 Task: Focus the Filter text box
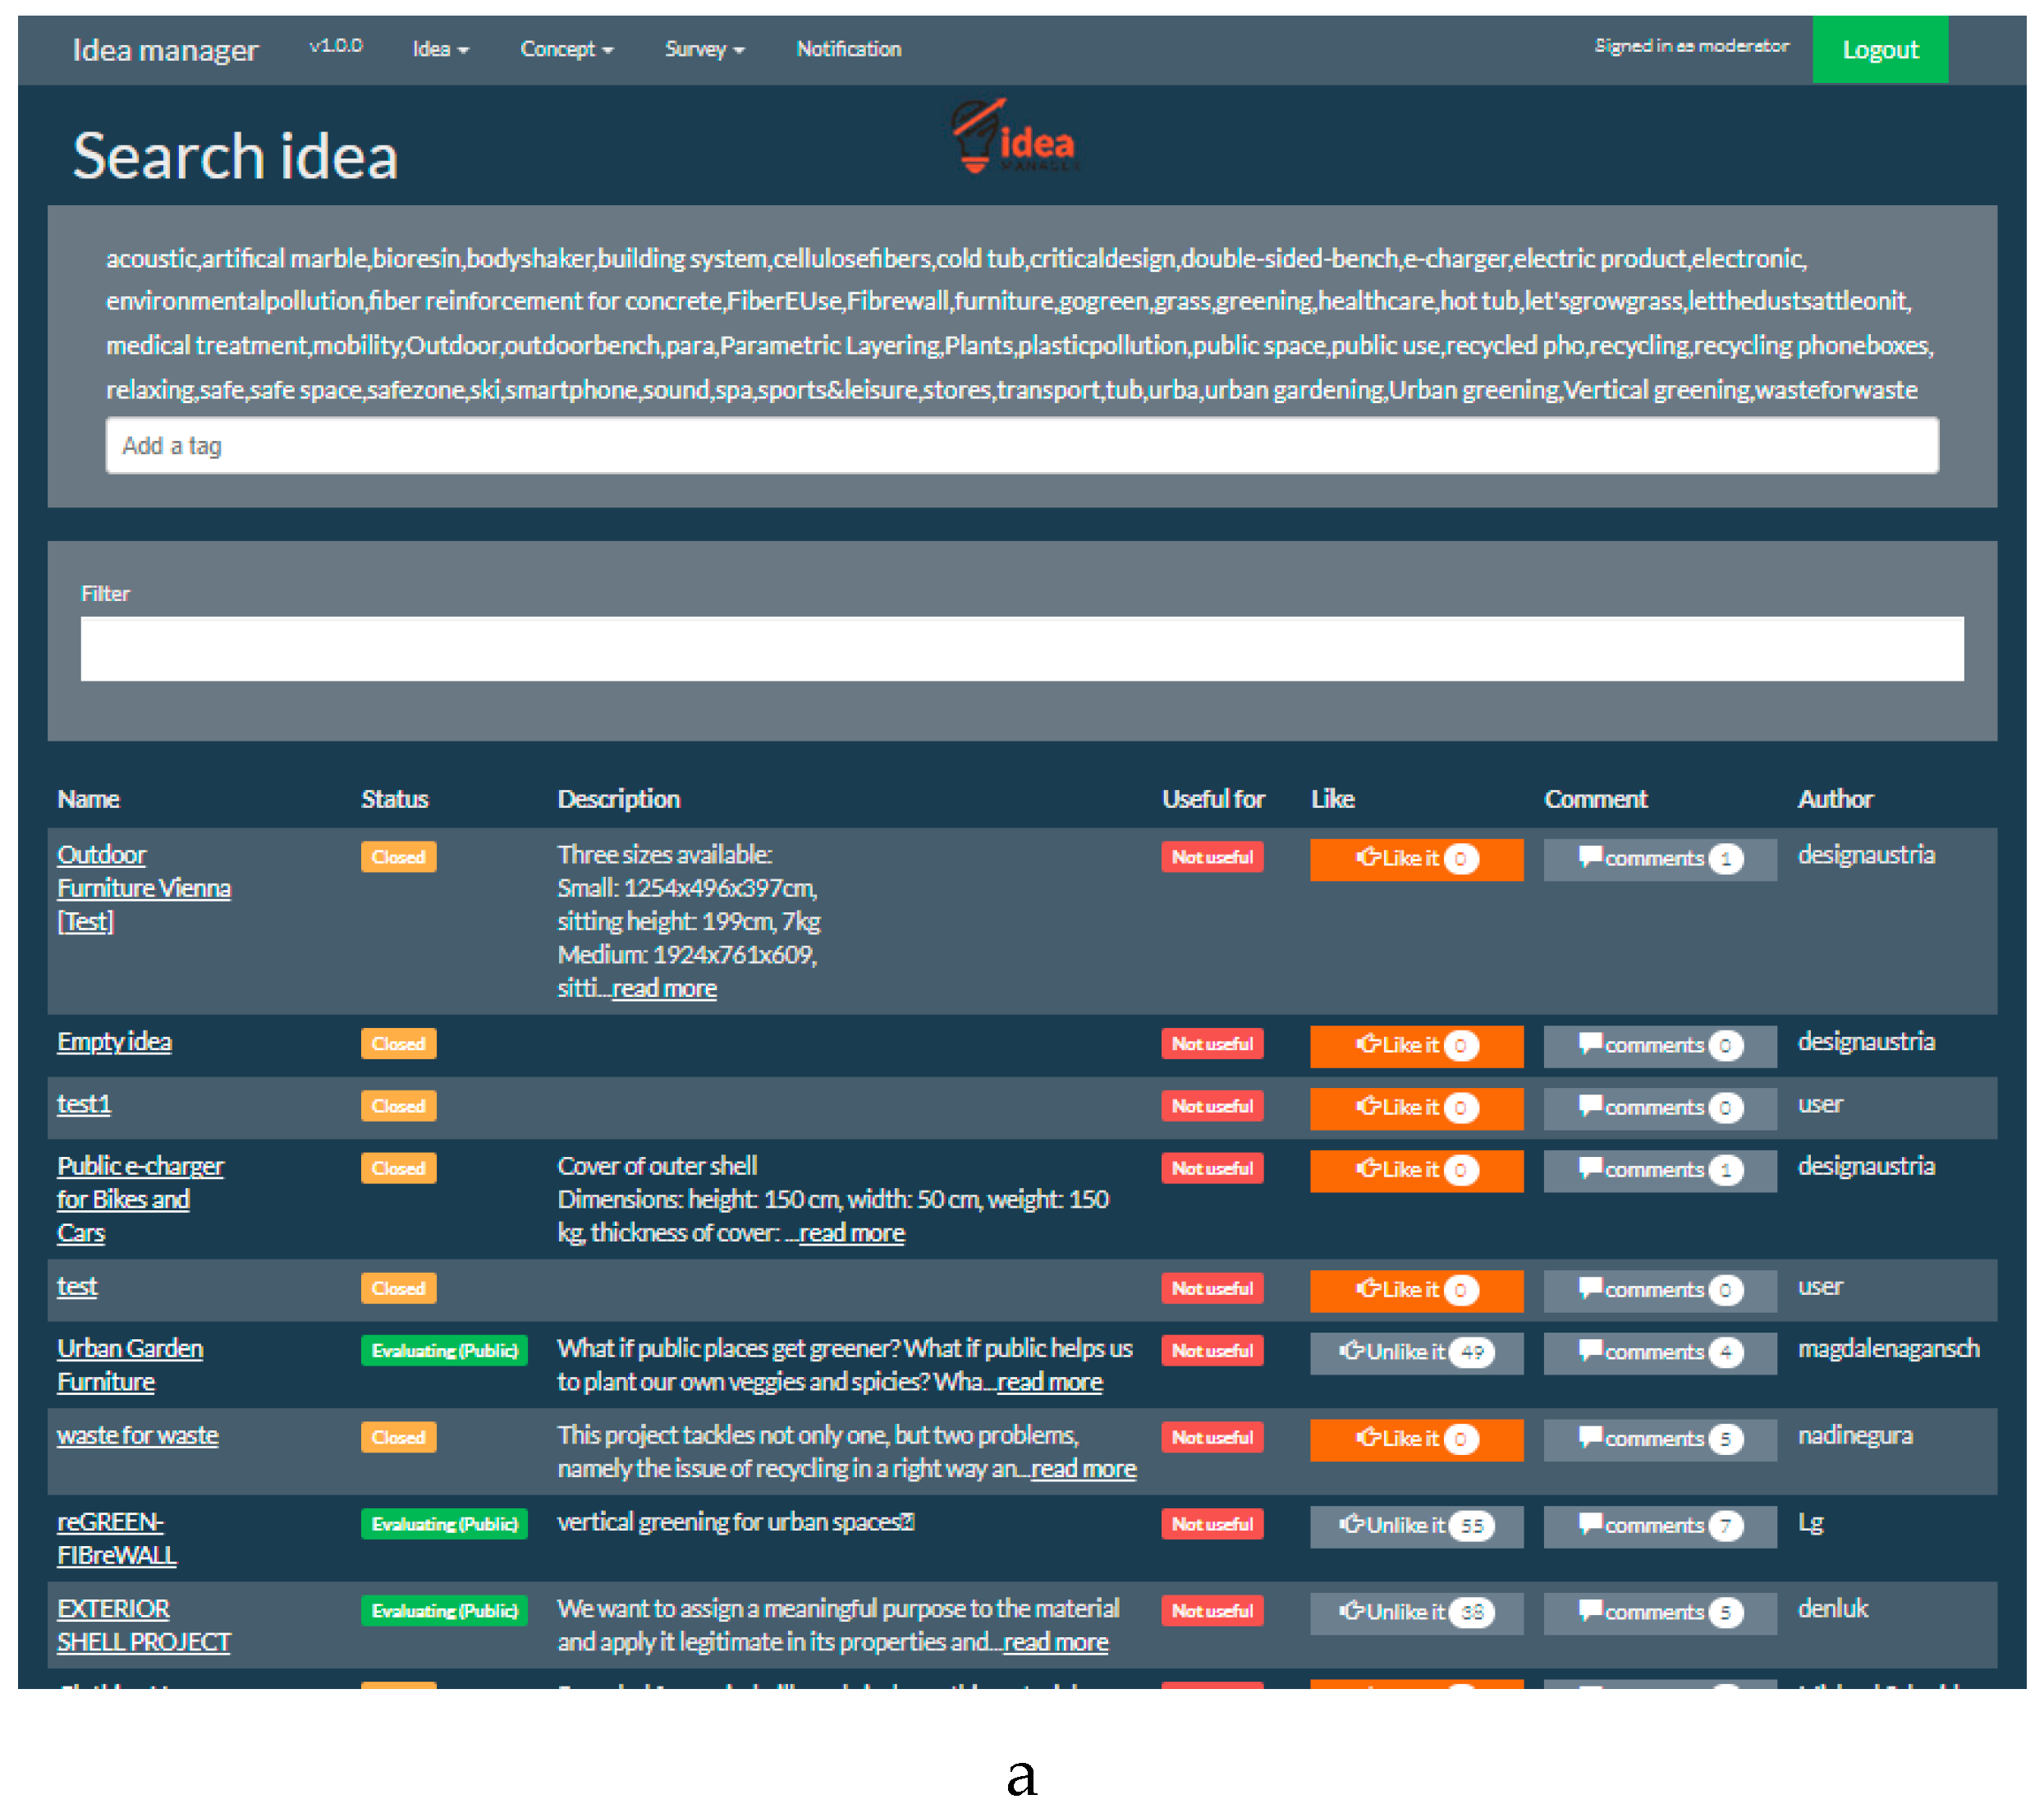coord(1021,649)
